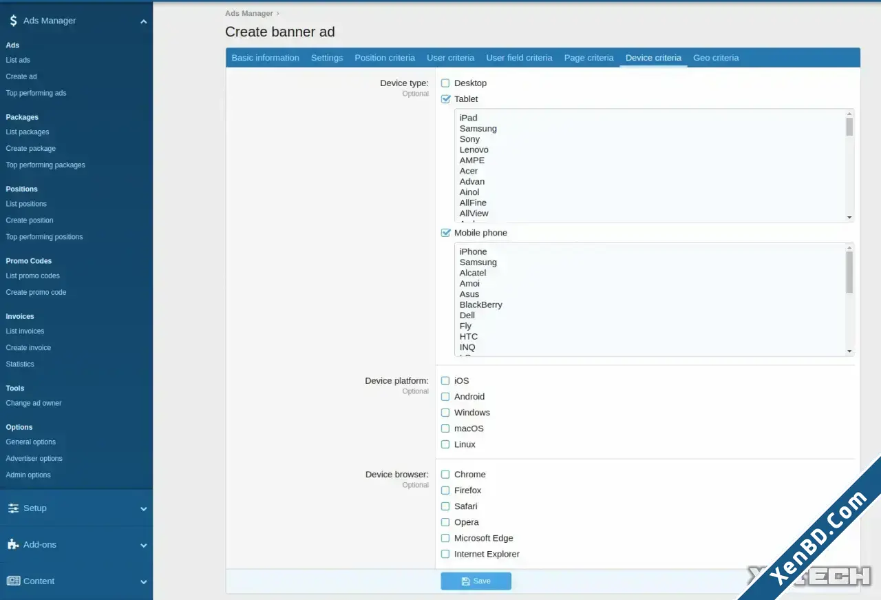Open Top performing ads link
This screenshot has width=881, height=600.
[36, 93]
